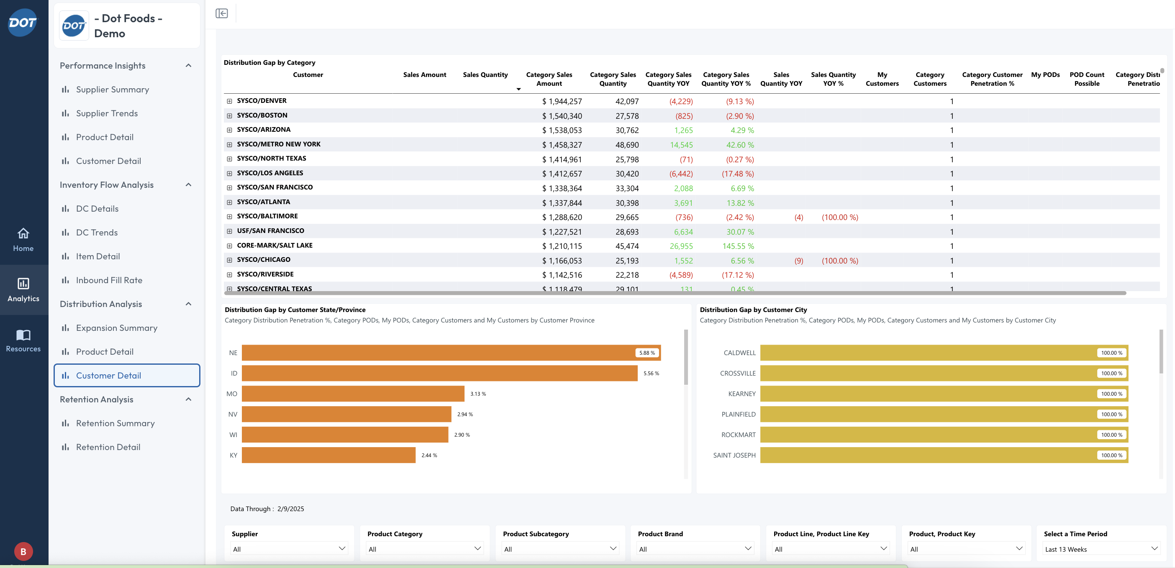Open the Supplier filter dropdown

tap(289, 549)
